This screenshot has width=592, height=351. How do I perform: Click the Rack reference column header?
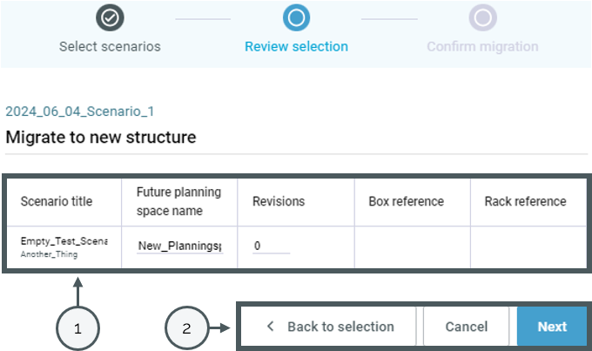[526, 201]
